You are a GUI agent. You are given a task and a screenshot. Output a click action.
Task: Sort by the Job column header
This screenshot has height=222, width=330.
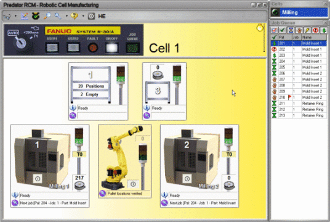pyautogui.click(x=297, y=38)
